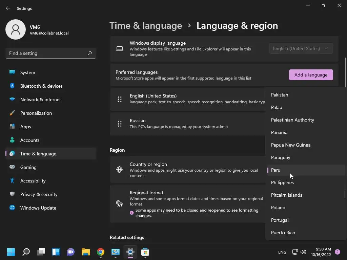Click the VM6 user avatar

[16, 29]
